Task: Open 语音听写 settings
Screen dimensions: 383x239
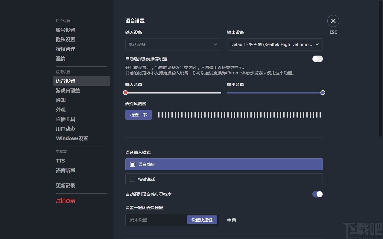Action: click(66, 170)
